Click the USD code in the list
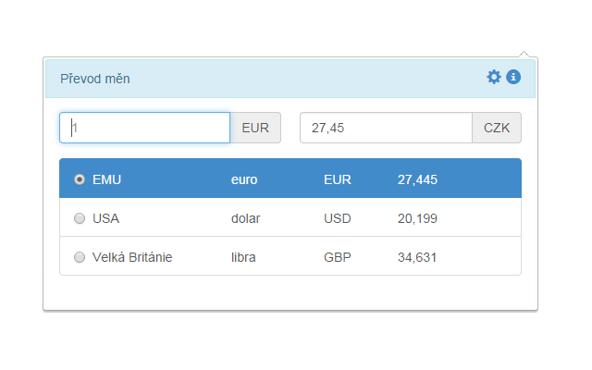Screen dimensions: 592x370 pos(338,218)
